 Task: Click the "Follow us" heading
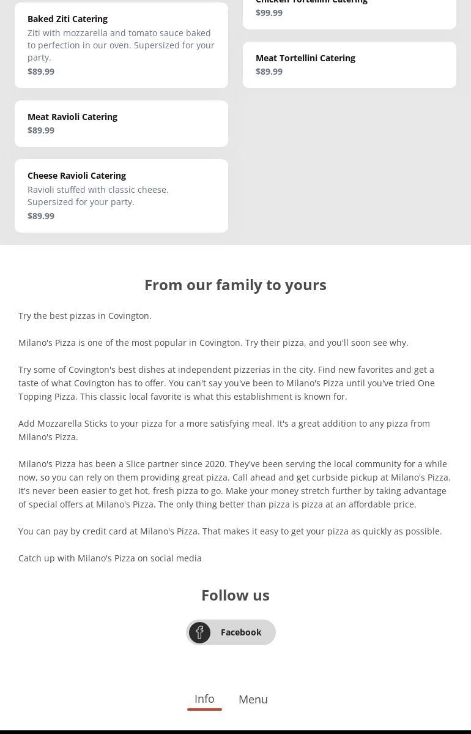coord(236,595)
